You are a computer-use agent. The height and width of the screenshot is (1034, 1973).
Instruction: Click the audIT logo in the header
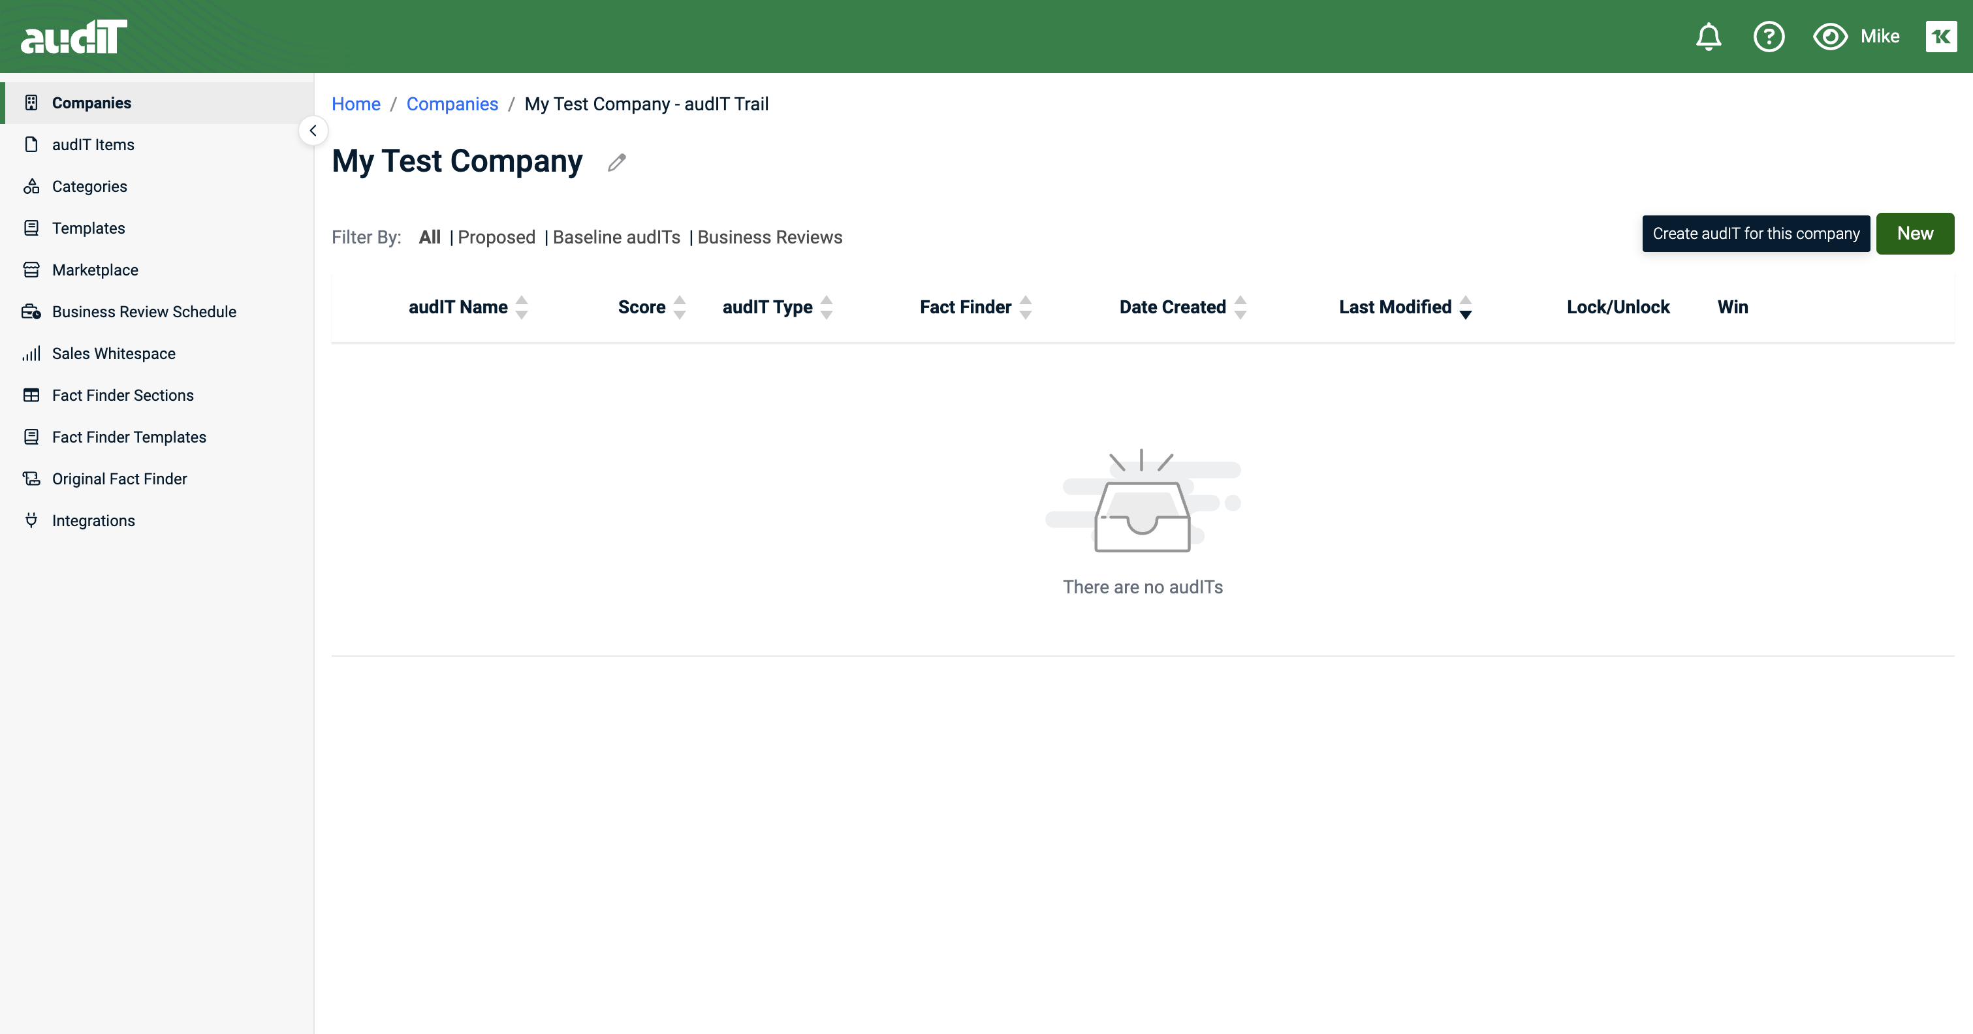tap(74, 37)
